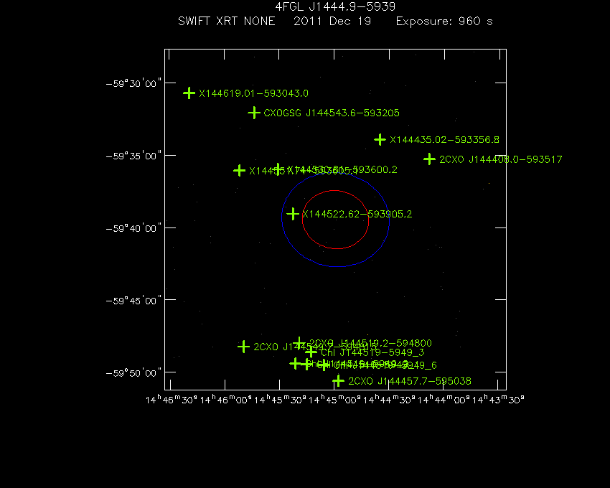Click the cross marker for X144619.01-593043.0
This screenshot has height=488, width=610.
point(189,93)
